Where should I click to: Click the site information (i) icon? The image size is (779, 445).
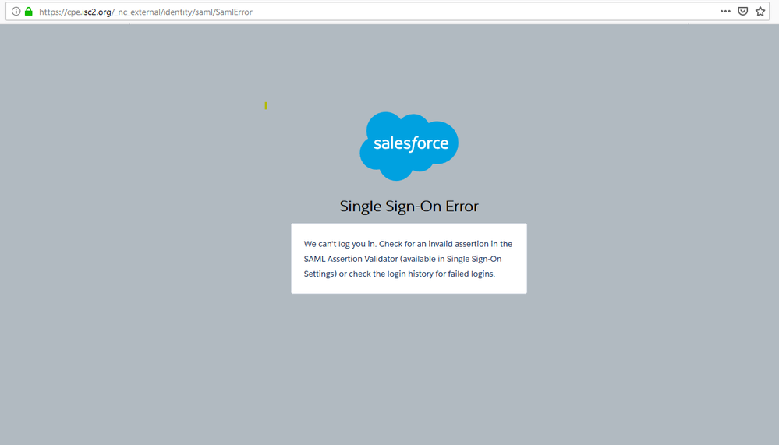[16, 12]
